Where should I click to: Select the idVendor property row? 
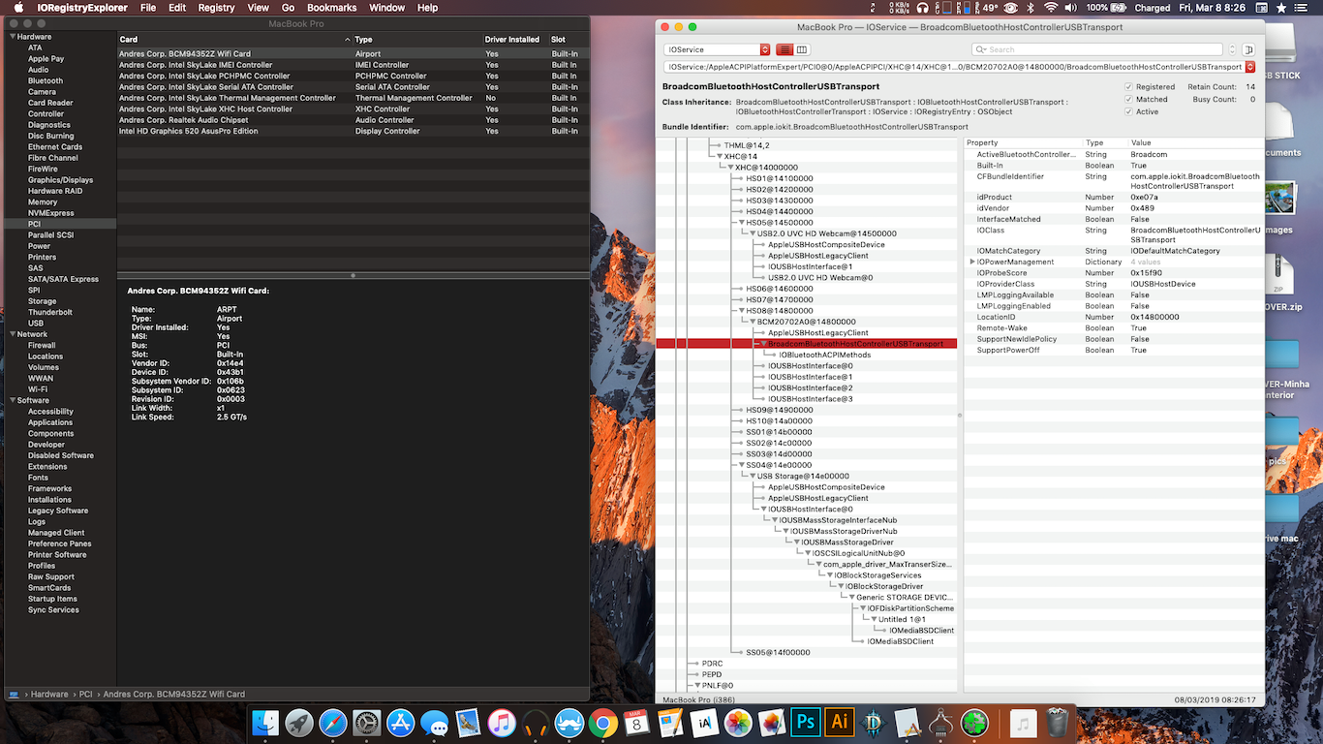coord(1115,208)
